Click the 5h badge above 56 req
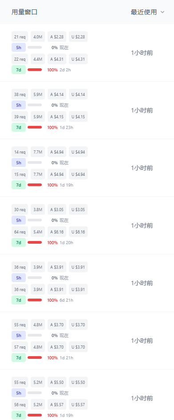 coord(19,393)
